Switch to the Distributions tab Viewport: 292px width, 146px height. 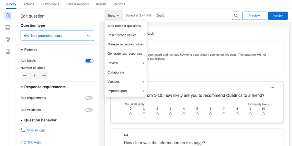50,4
